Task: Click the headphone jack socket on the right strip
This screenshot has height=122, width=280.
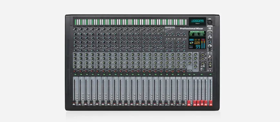Action: click(210, 57)
